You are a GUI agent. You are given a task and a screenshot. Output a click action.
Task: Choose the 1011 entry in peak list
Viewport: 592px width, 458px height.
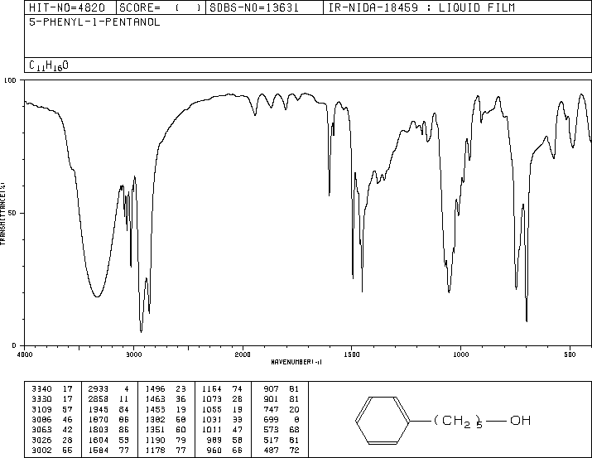[x=211, y=430]
